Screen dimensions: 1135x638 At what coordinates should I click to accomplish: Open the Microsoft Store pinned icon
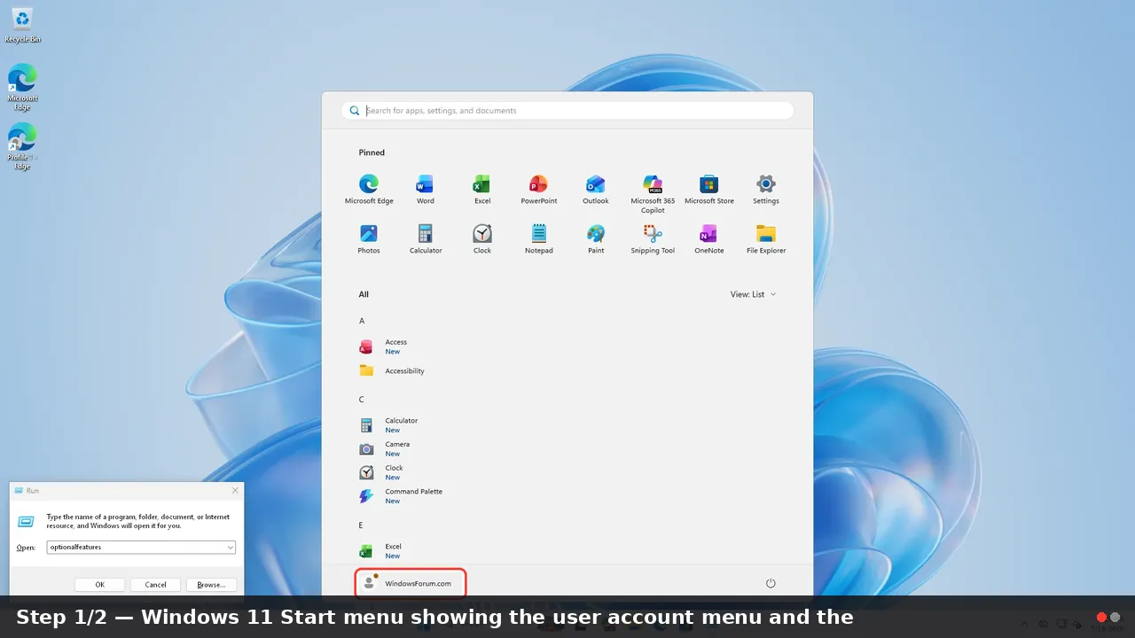tap(709, 190)
